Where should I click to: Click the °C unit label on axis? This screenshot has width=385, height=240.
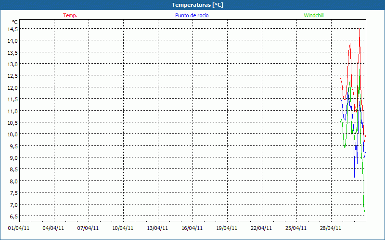15,22
